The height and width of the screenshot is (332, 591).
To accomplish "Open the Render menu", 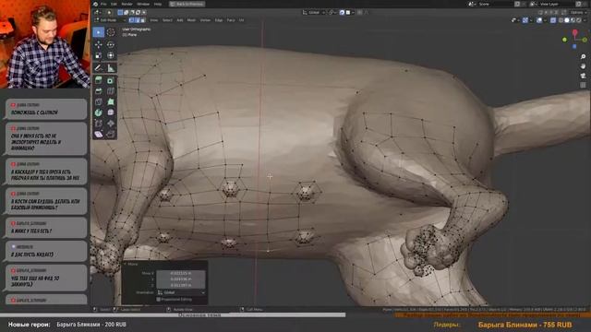I will coord(127,4).
